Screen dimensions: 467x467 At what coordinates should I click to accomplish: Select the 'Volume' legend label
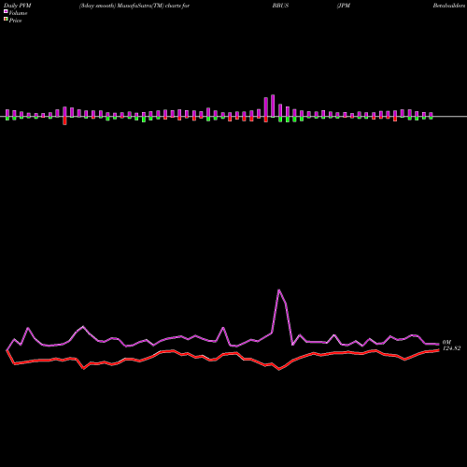click(x=18, y=13)
